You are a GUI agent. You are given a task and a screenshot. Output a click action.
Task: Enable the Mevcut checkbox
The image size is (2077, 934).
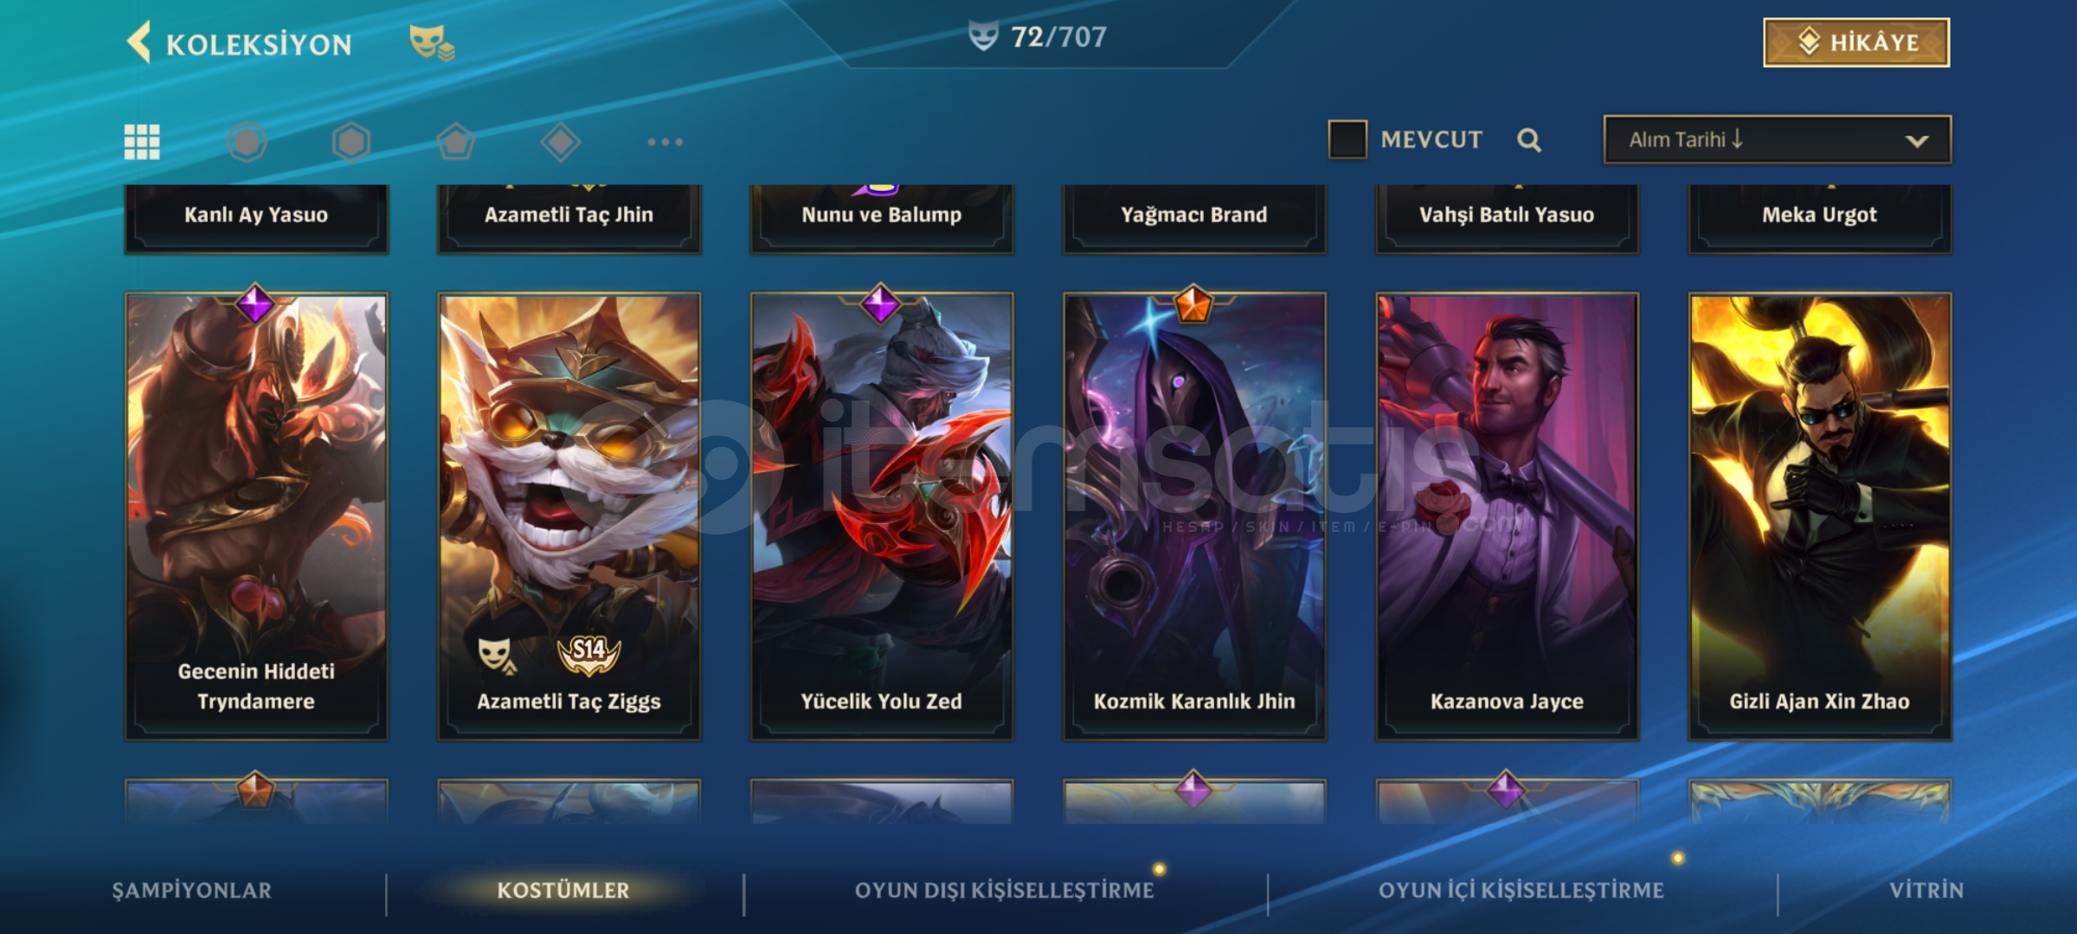click(1347, 139)
